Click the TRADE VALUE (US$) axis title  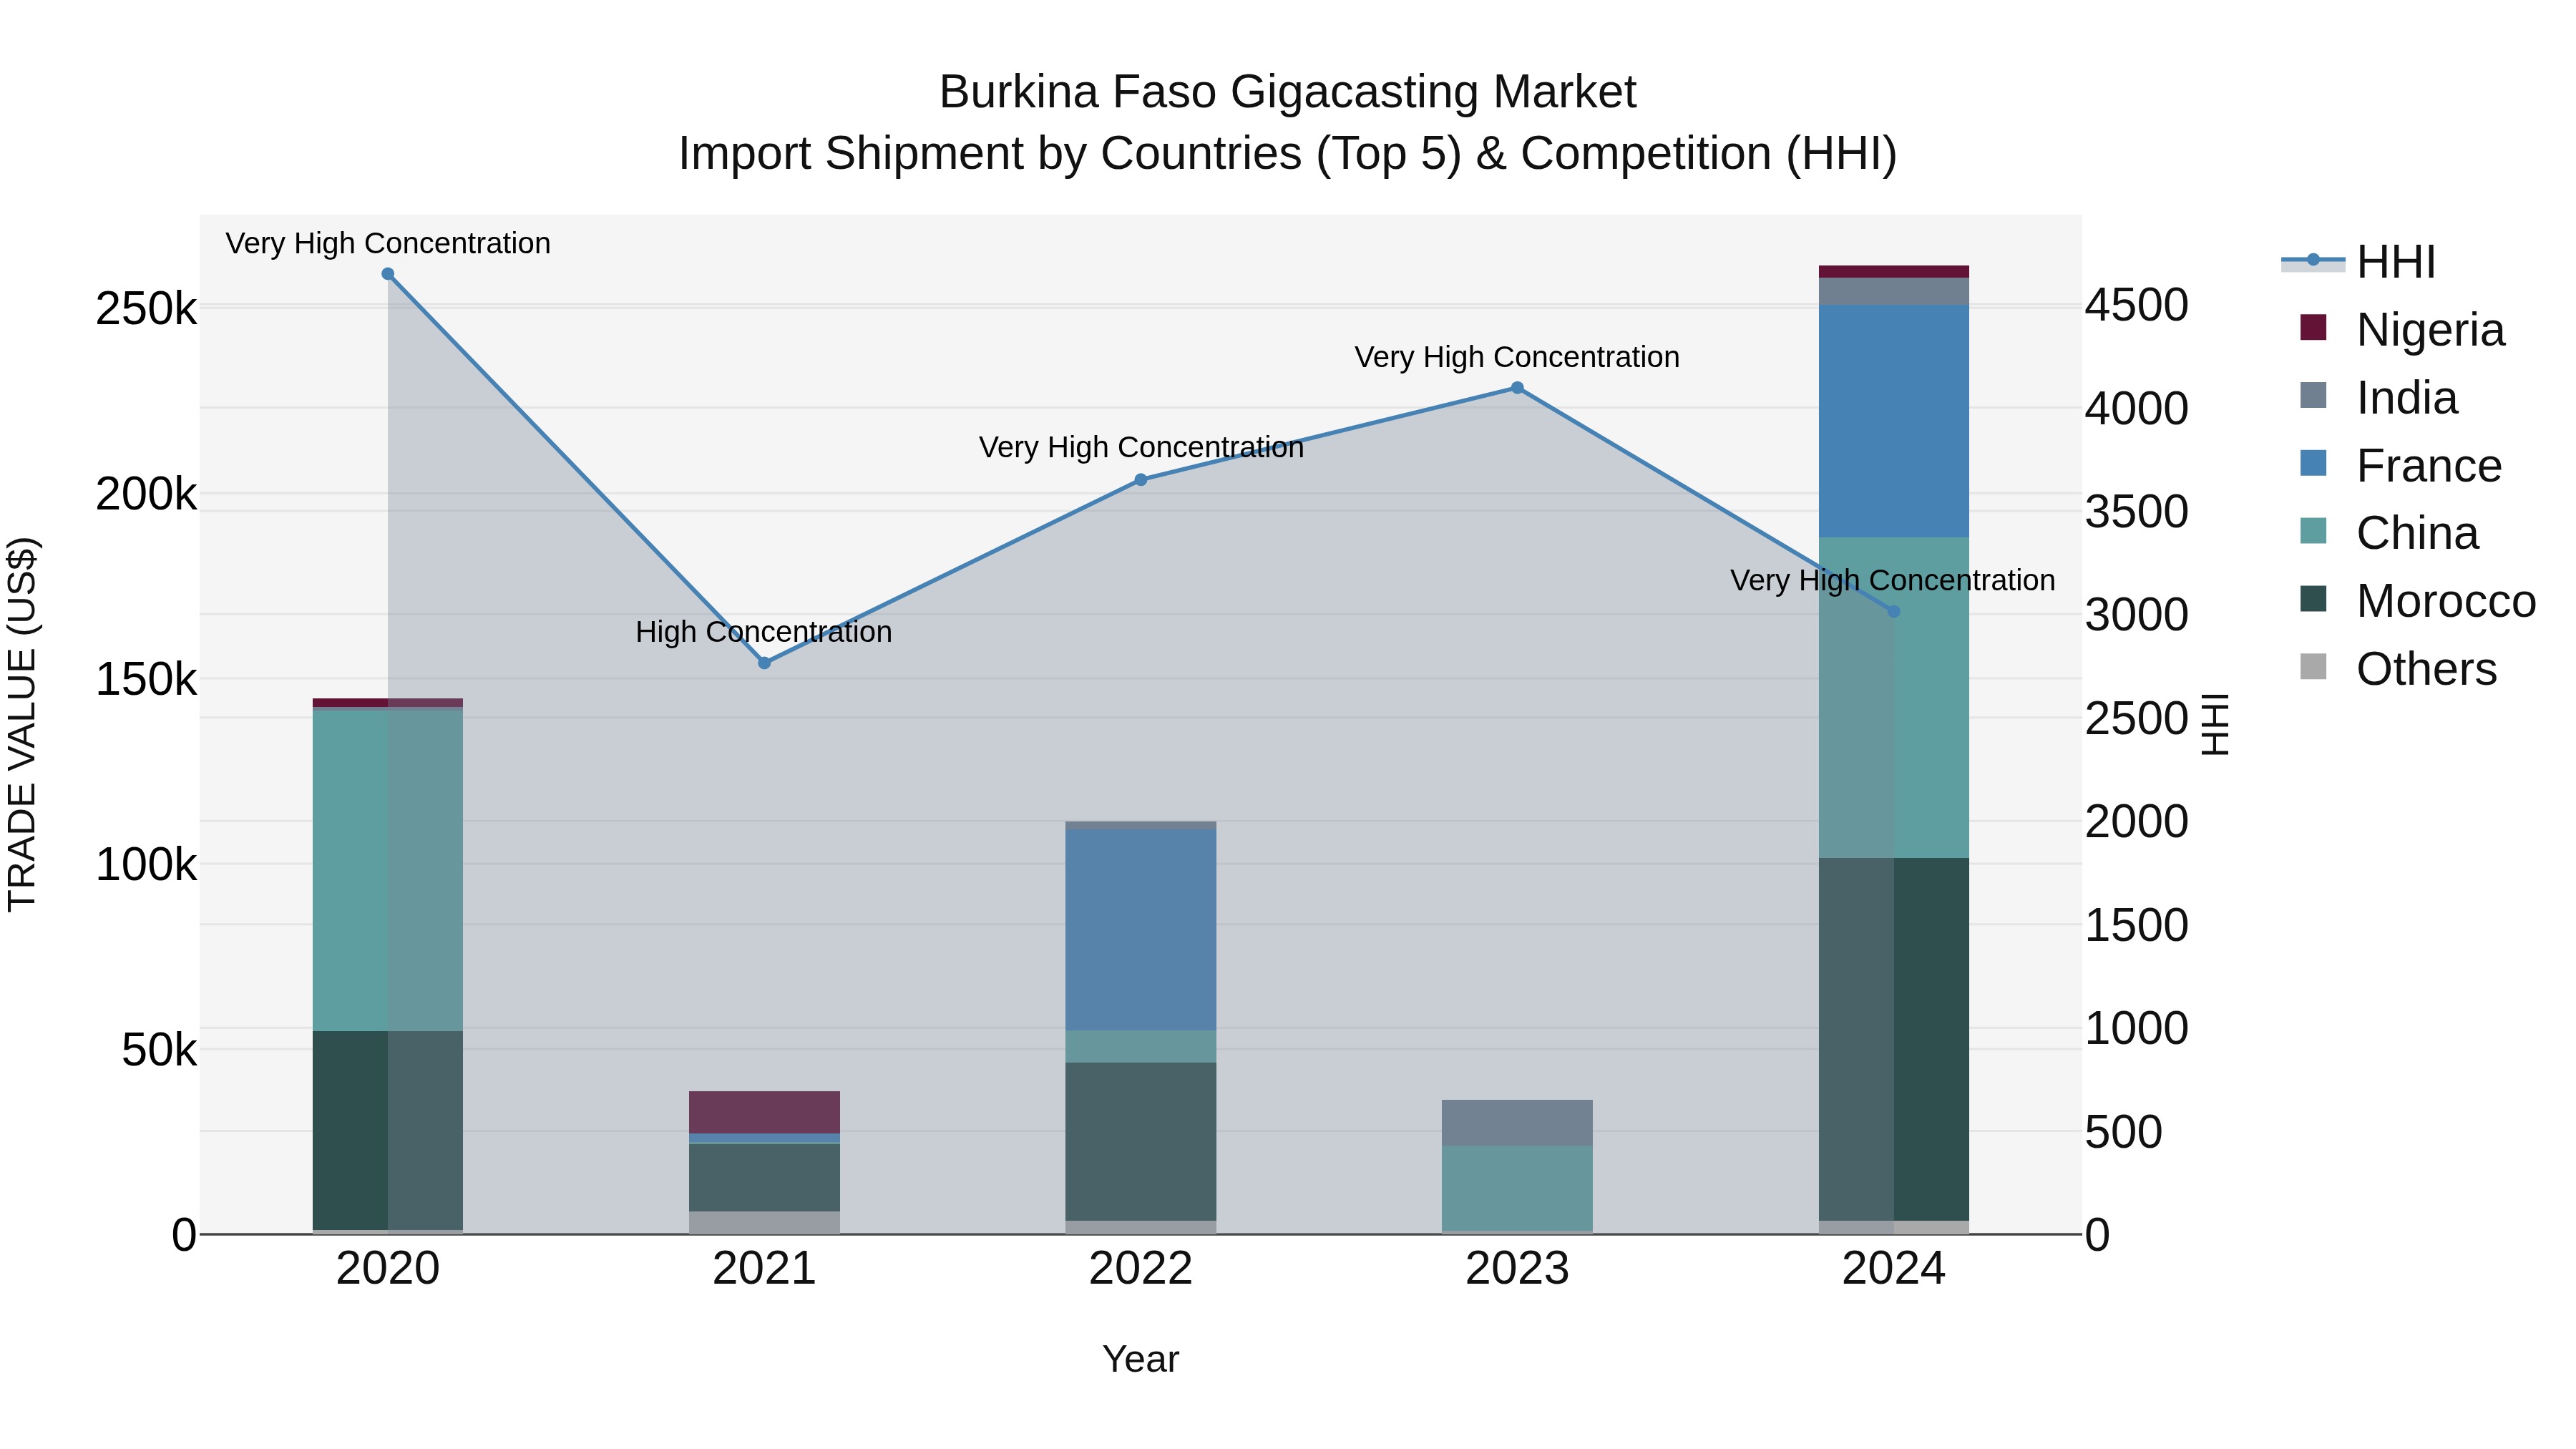click(x=22, y=724)
